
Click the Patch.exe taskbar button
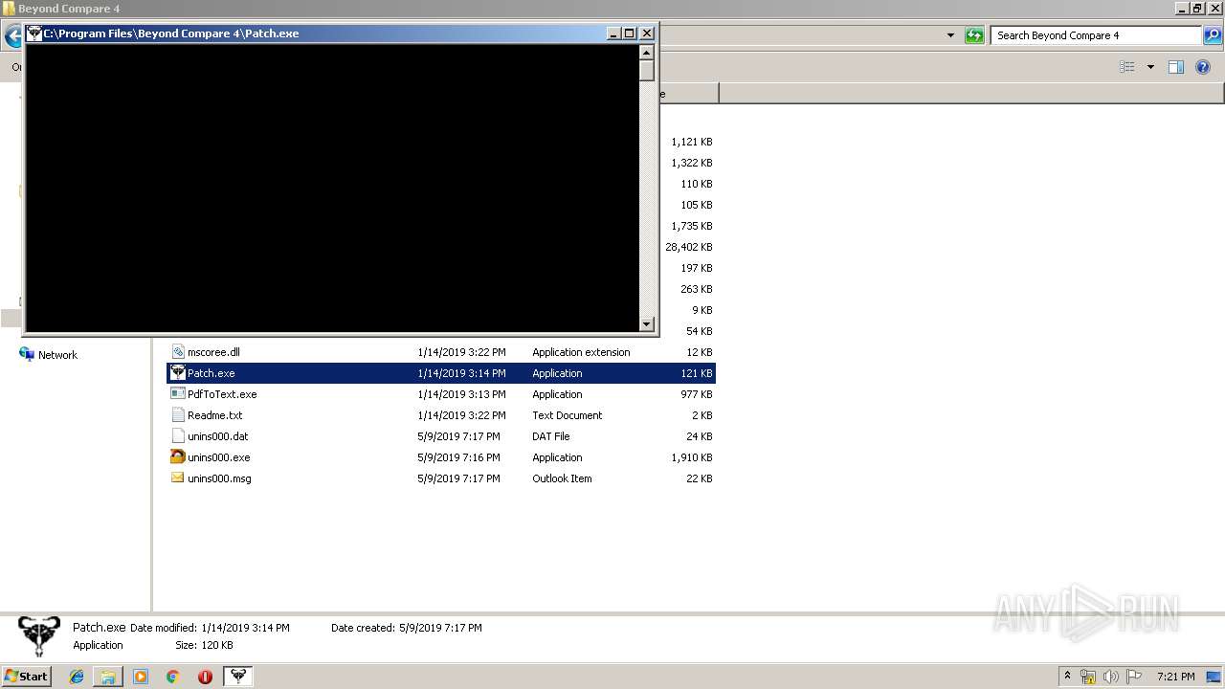238,677
